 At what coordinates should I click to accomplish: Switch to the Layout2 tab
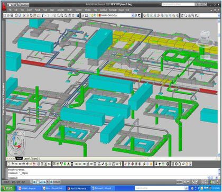click(35, 159)
